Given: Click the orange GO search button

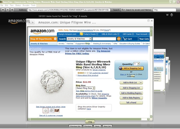Looking at the screenshot, I should click(x=119, y=39).
